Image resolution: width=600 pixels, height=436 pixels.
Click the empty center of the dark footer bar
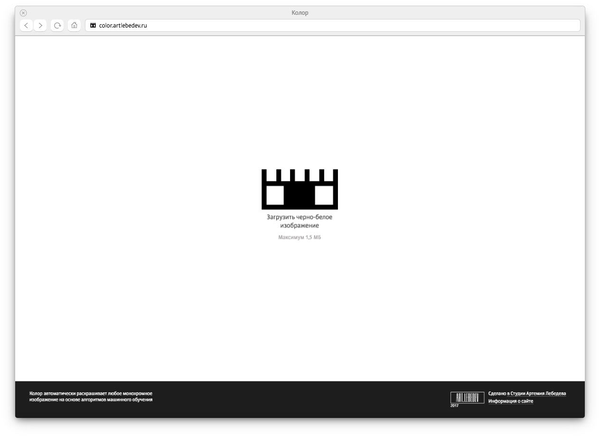300,399
